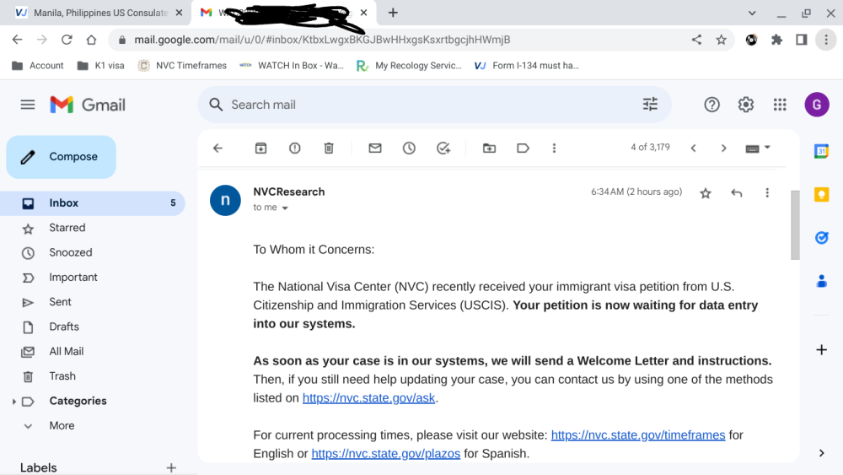Viewport: 843px width, 475px height.
Task: Delete the open email
Action: 329,148
